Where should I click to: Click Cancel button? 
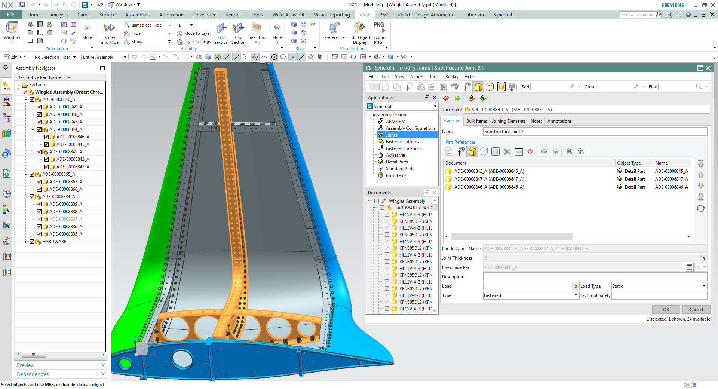696,310
